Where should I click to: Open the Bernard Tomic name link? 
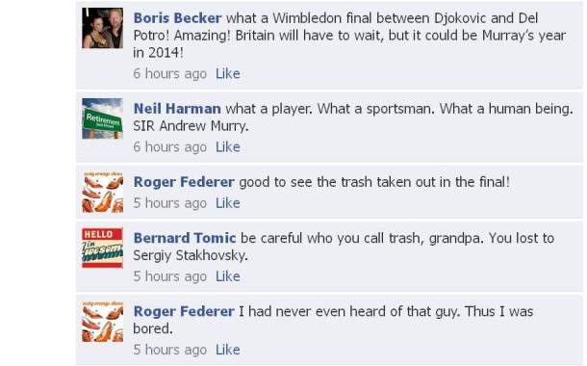(185, 238)
